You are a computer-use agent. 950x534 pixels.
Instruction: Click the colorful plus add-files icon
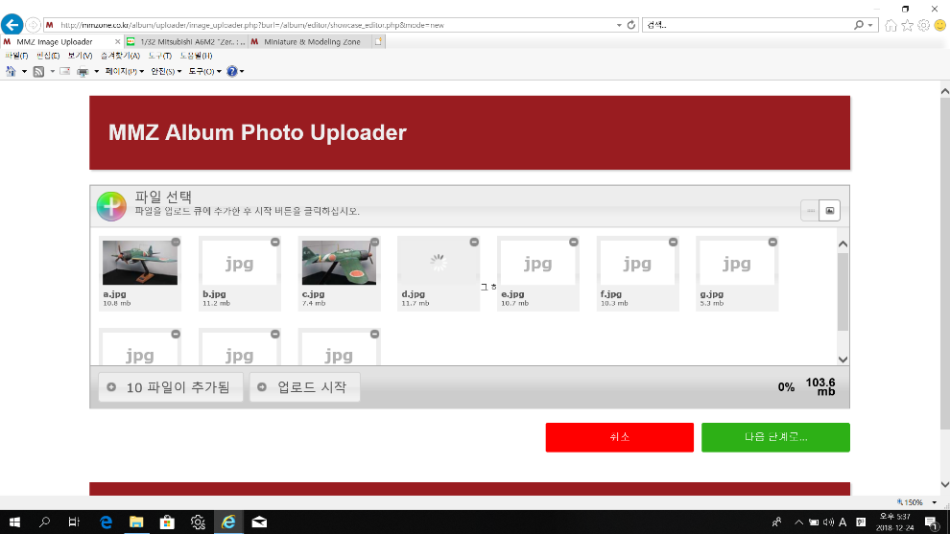click(111, 205)
